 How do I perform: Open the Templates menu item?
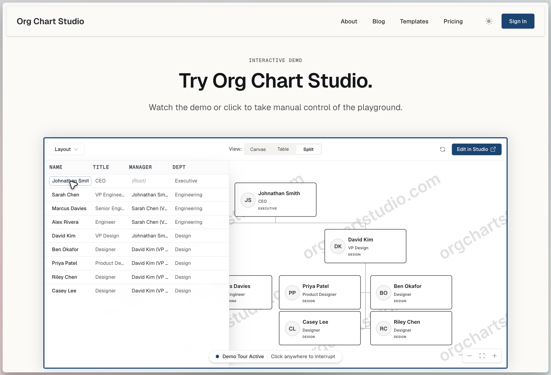(414, 21)
